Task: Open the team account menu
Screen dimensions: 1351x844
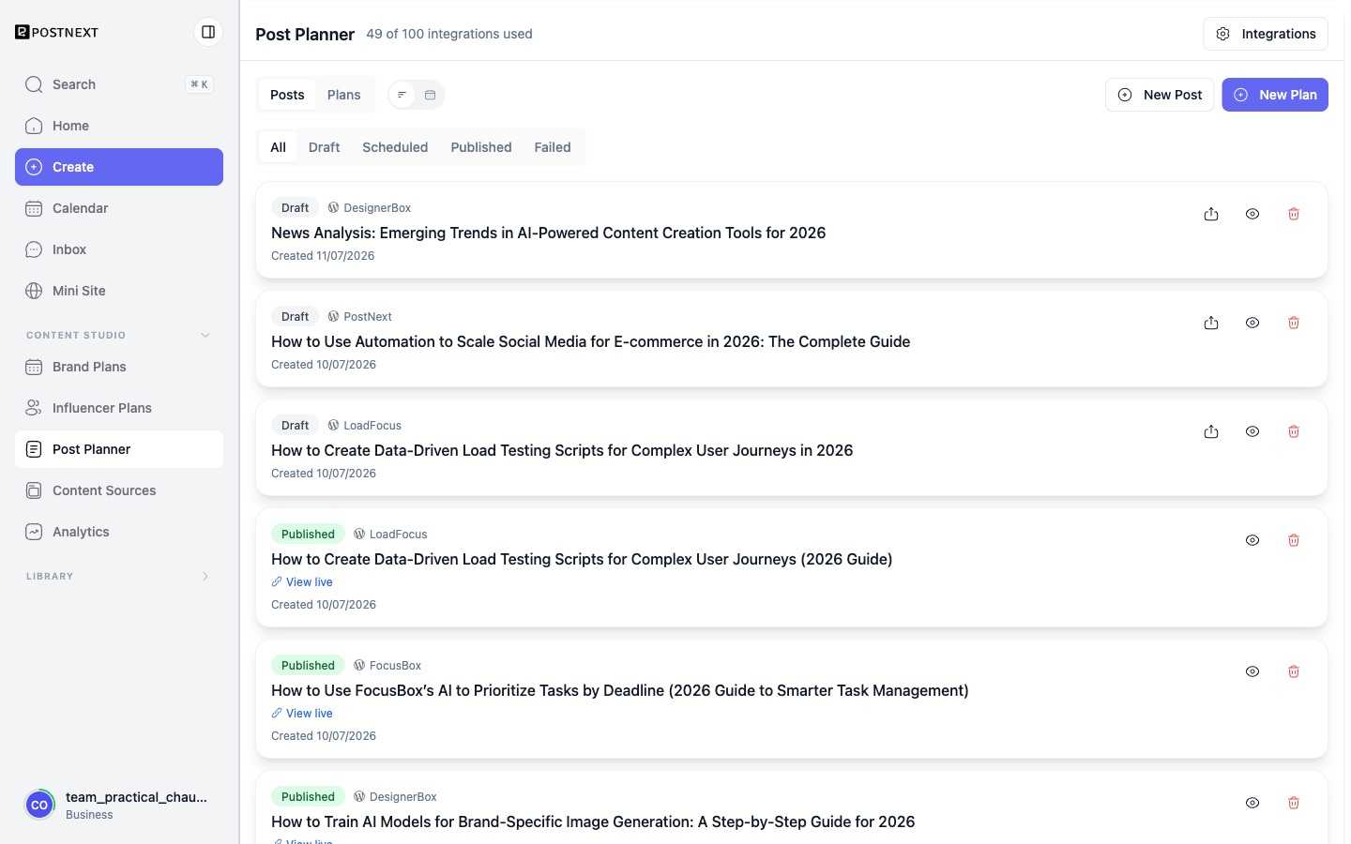Action: click(x=119, y=805)
